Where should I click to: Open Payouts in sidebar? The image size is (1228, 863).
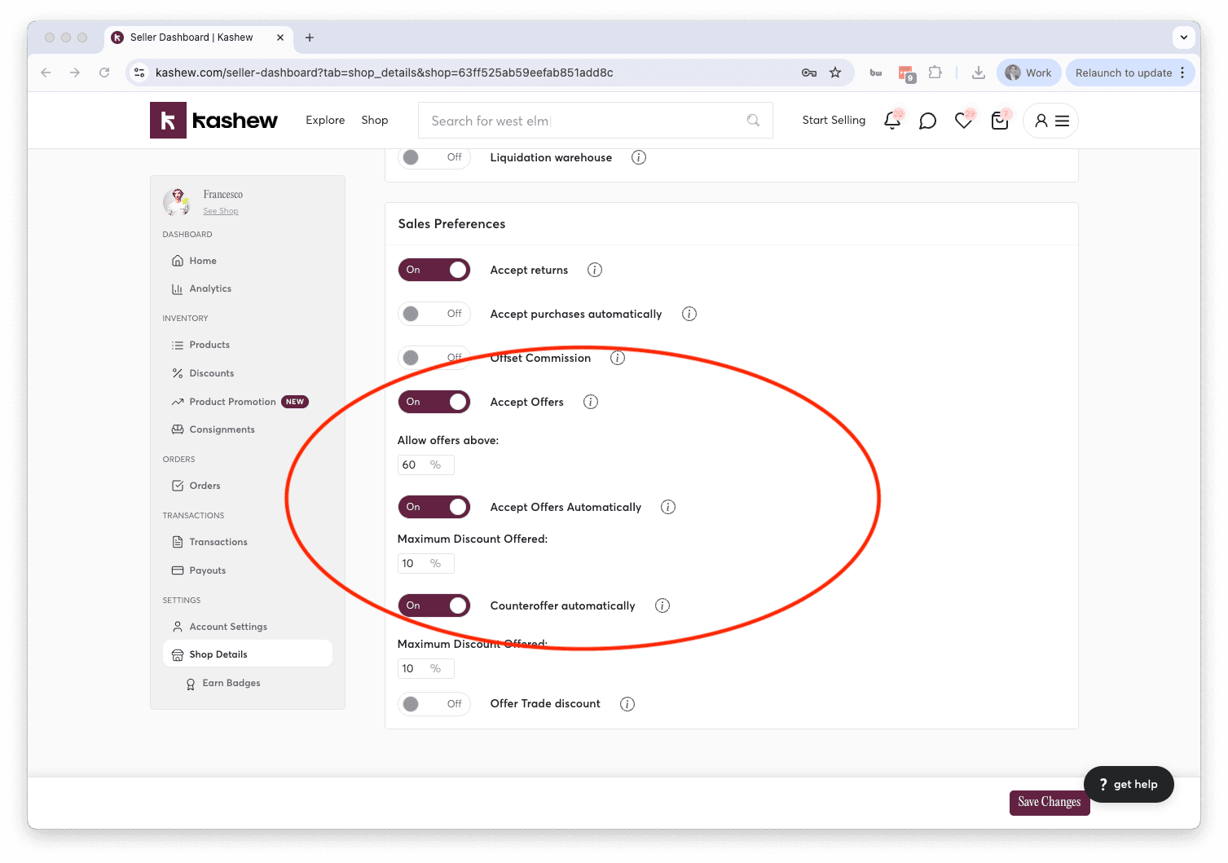[x=199, y=570]
